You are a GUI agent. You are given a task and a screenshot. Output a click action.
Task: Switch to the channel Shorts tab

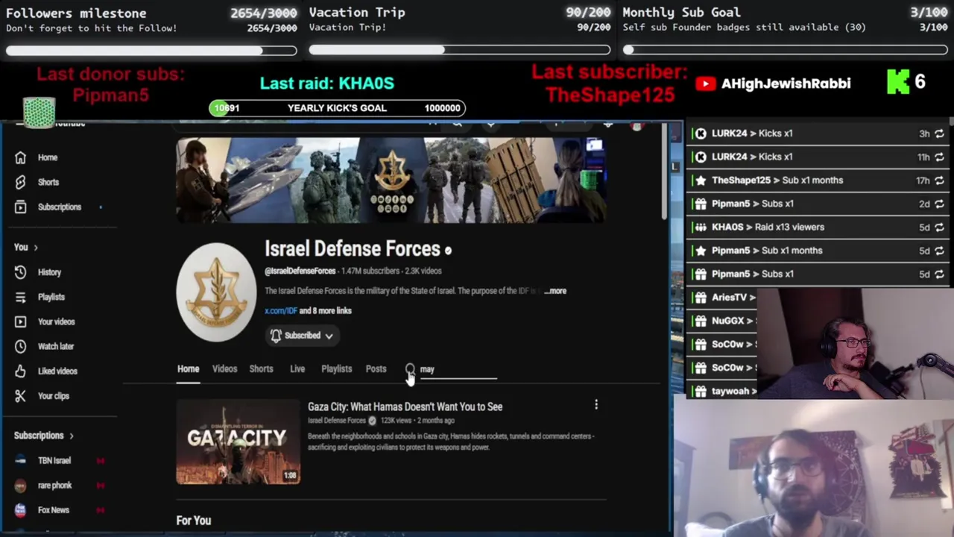tap(261, 369)
